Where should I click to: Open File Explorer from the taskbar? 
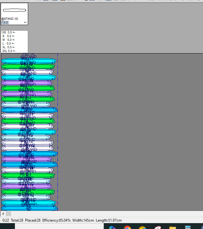[172, 228]
